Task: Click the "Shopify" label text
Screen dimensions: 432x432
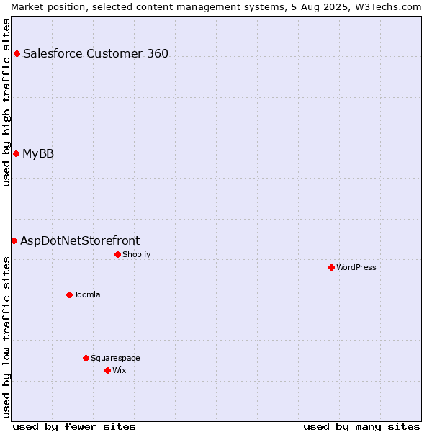Action: pyautogui.click(x=136, y=254)
